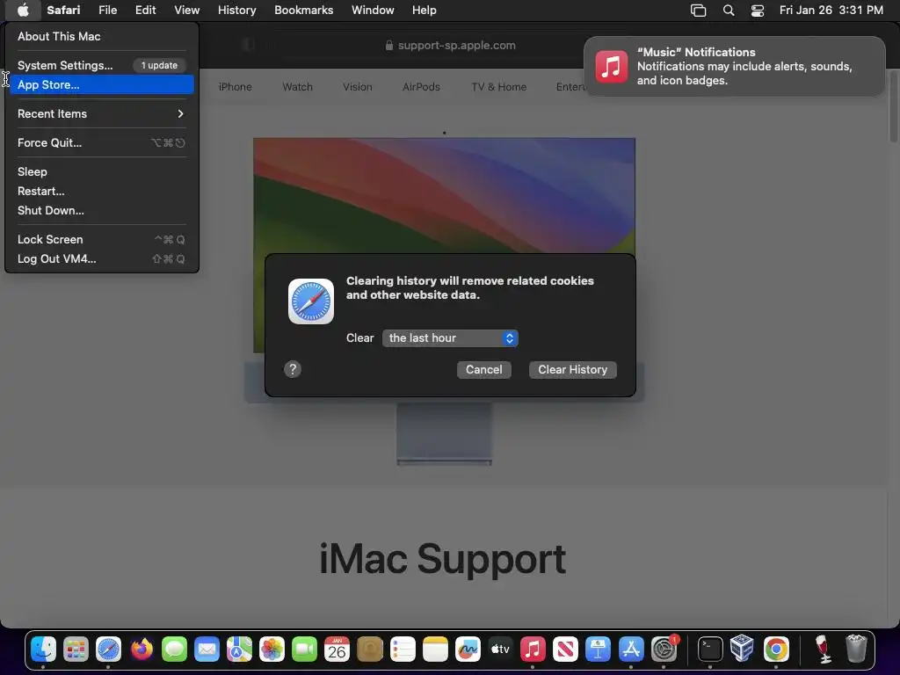Open Freeform from the Dock

click(x=468, y=650)
